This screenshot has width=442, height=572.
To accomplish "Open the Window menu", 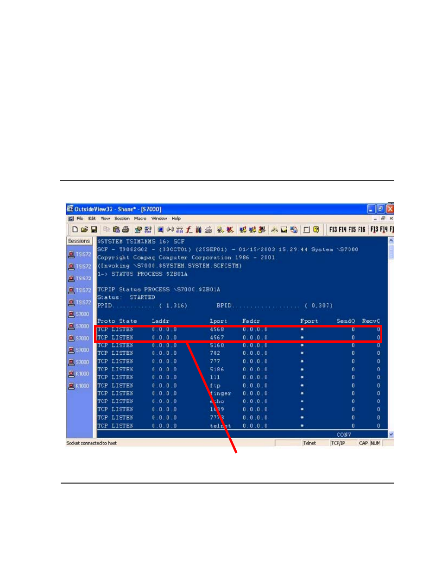I will click(159, 219).
